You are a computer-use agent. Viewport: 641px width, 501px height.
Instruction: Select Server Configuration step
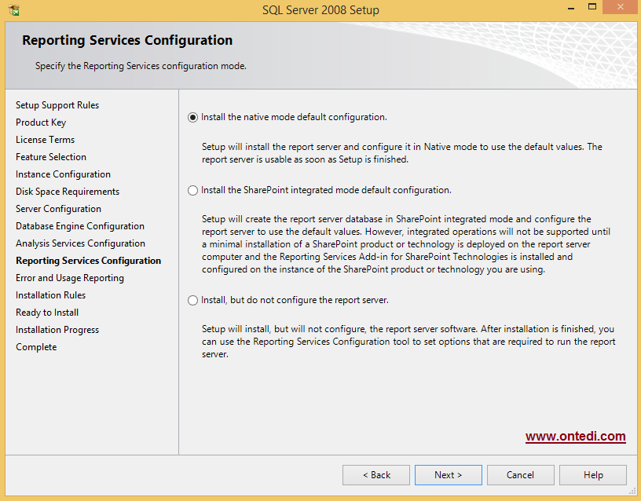pos(58,209)
